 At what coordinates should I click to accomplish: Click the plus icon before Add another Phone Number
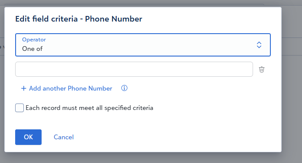(23, 88)
